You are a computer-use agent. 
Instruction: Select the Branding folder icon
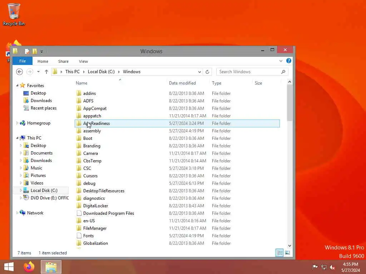coord(79,146)
